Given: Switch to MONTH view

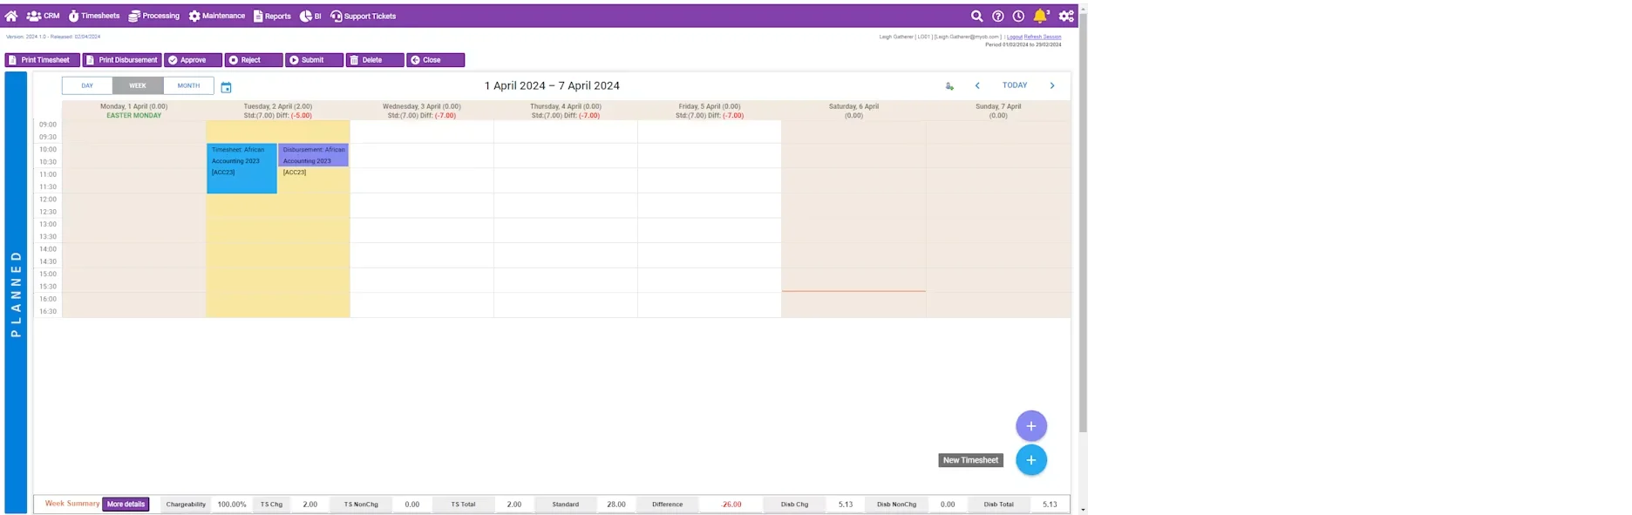Looking at the screenshot, I should tap(188, 85).
